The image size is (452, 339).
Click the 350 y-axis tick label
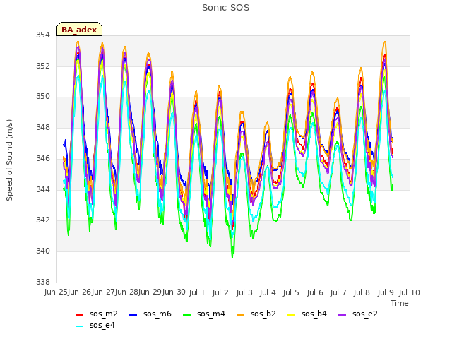[x=43, y=97]
